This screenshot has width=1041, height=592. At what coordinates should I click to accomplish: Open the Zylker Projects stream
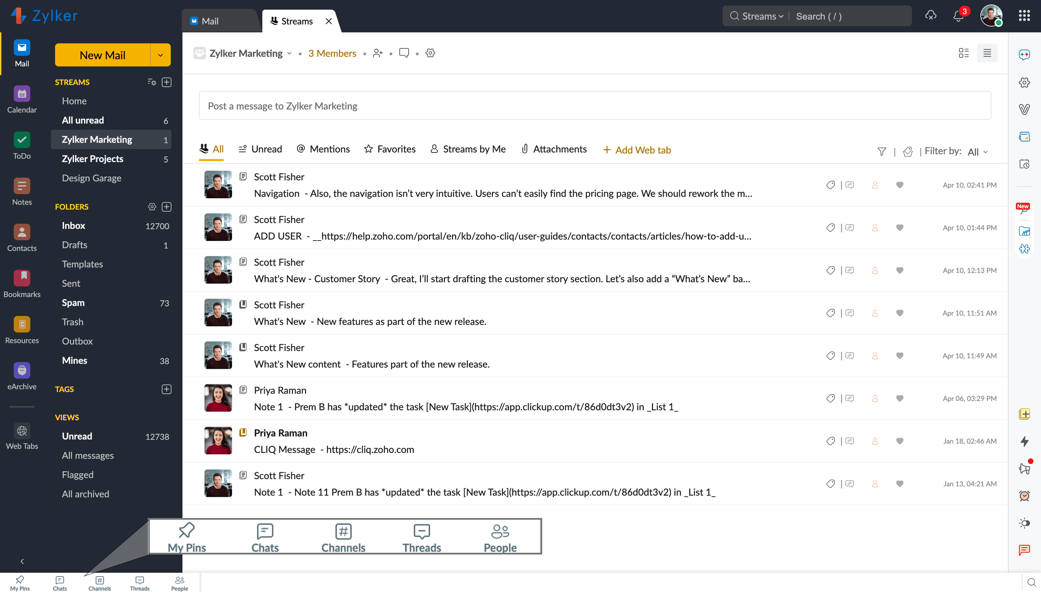coord(111,159)
